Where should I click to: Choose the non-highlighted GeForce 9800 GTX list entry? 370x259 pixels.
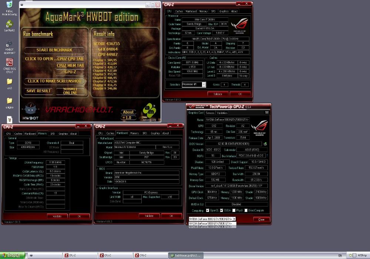pyautogui.click(x=212, y=223)
